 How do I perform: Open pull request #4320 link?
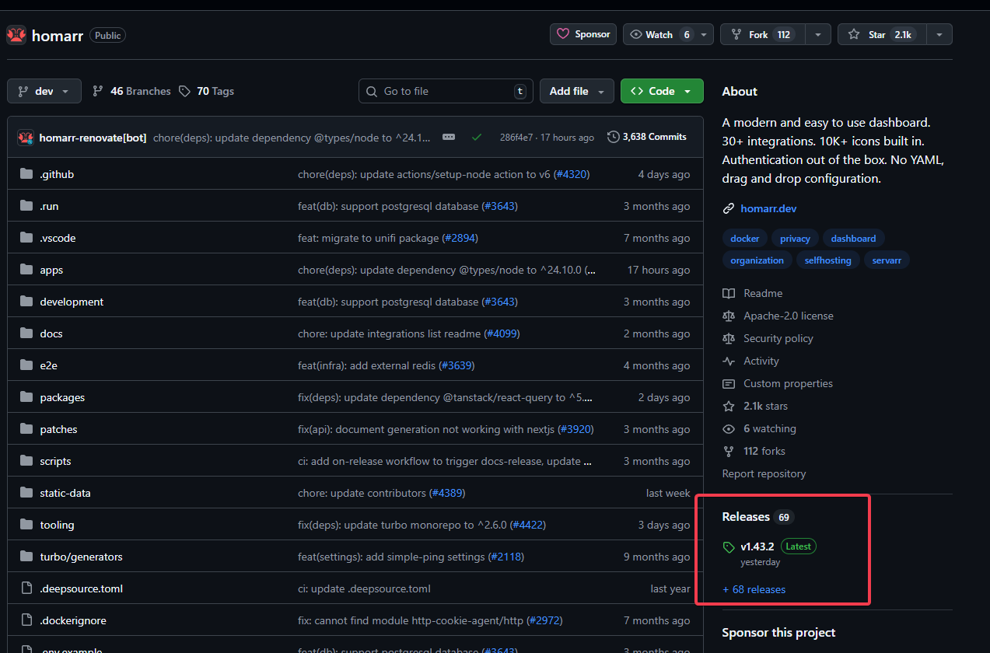(x=572, y=174)
